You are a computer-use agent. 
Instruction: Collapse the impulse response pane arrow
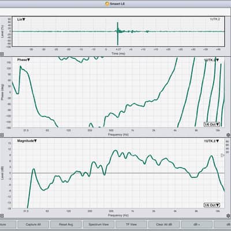point(2,54)
